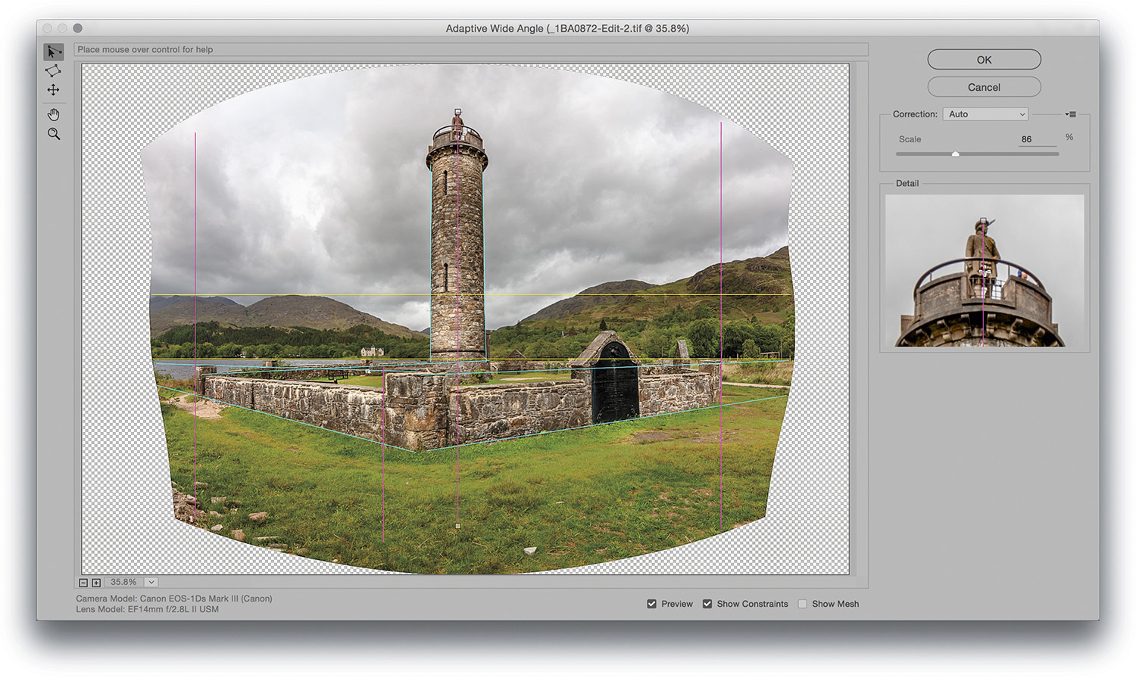Click the Cancel button
Screen dimensions: 1136x678
(984, 87)
